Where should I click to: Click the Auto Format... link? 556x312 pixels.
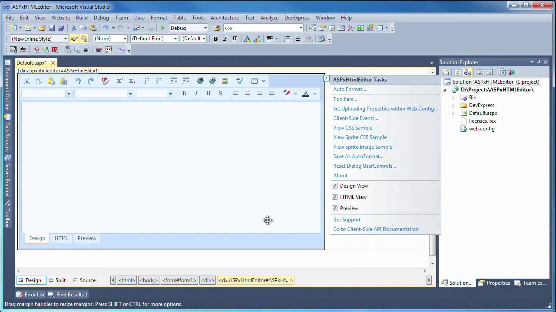click(350, 89)
